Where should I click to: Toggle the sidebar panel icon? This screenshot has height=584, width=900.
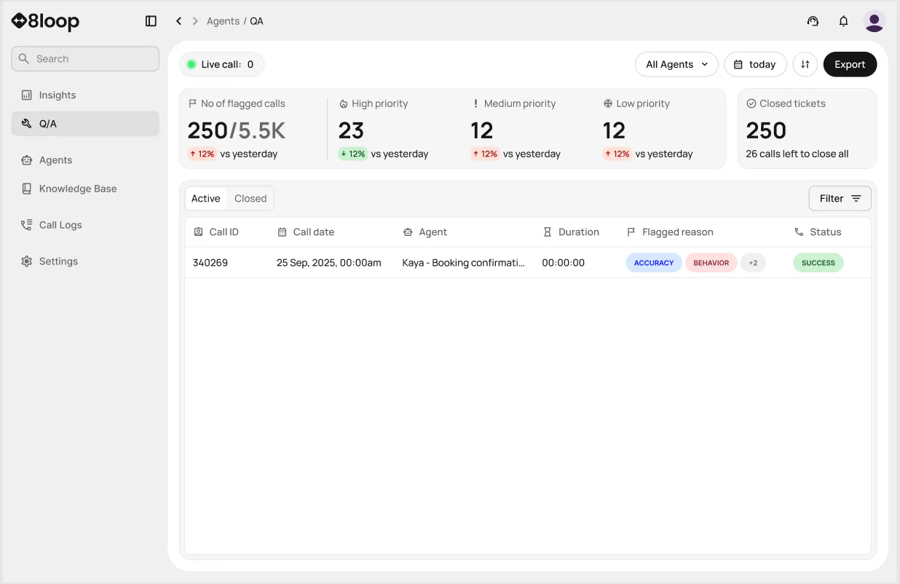(x=151, y=21)
